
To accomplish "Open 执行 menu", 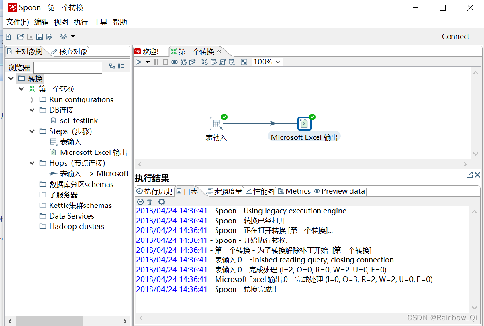I will 81,22.
